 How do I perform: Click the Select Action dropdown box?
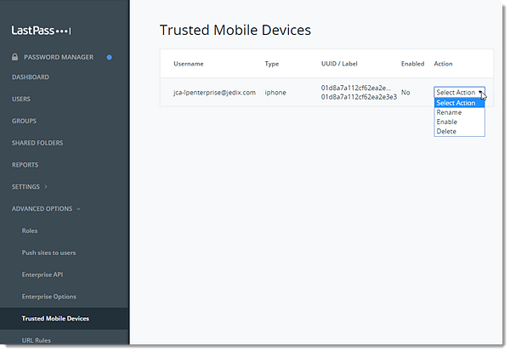[459, 93]
